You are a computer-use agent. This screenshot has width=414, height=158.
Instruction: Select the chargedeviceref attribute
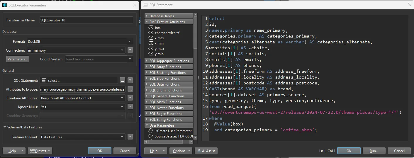pyautogui.click(x=167, y=33)
